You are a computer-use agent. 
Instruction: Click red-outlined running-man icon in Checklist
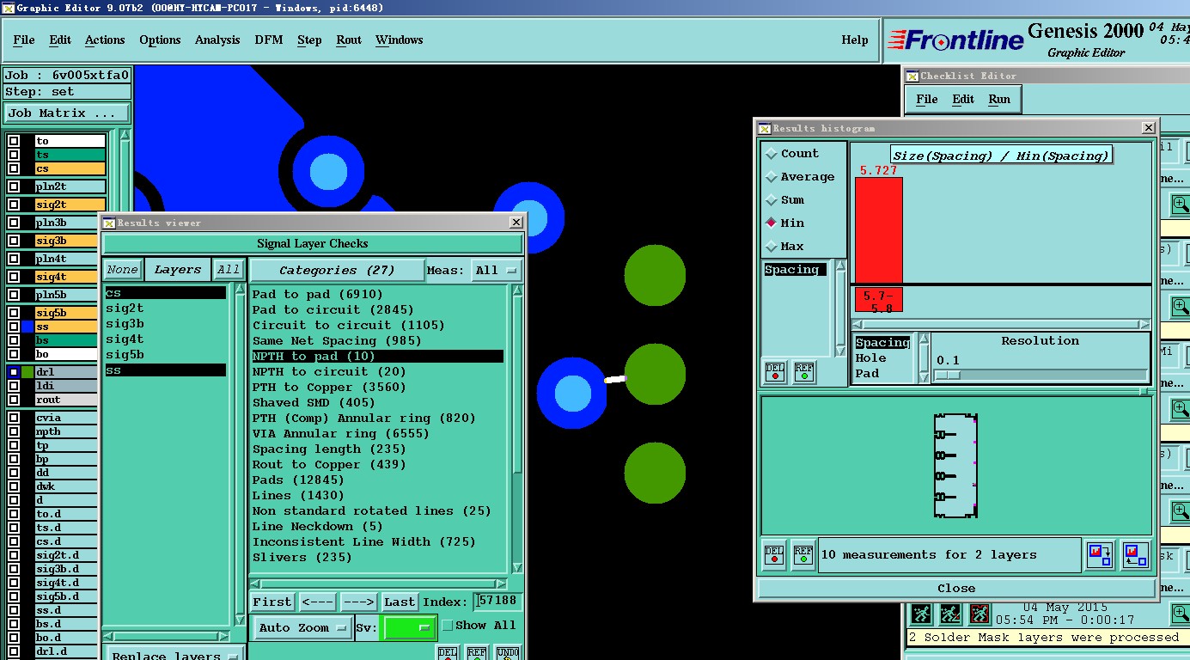click(979, 614)
